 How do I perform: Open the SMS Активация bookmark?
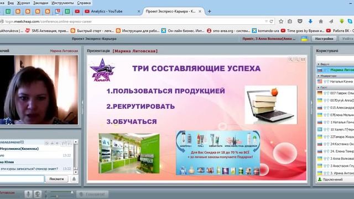46,31
